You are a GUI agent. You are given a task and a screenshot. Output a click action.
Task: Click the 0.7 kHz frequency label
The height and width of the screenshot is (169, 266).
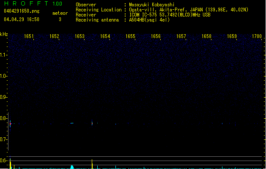3,139
